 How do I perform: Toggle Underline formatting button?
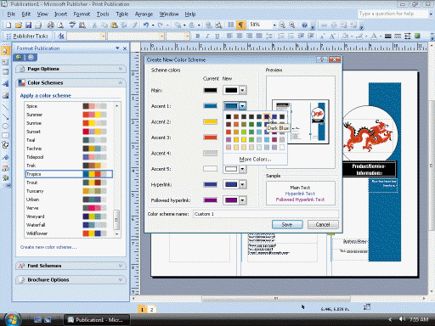[217, 36]
